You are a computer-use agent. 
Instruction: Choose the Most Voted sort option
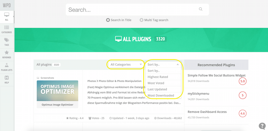tap(163, 83)
